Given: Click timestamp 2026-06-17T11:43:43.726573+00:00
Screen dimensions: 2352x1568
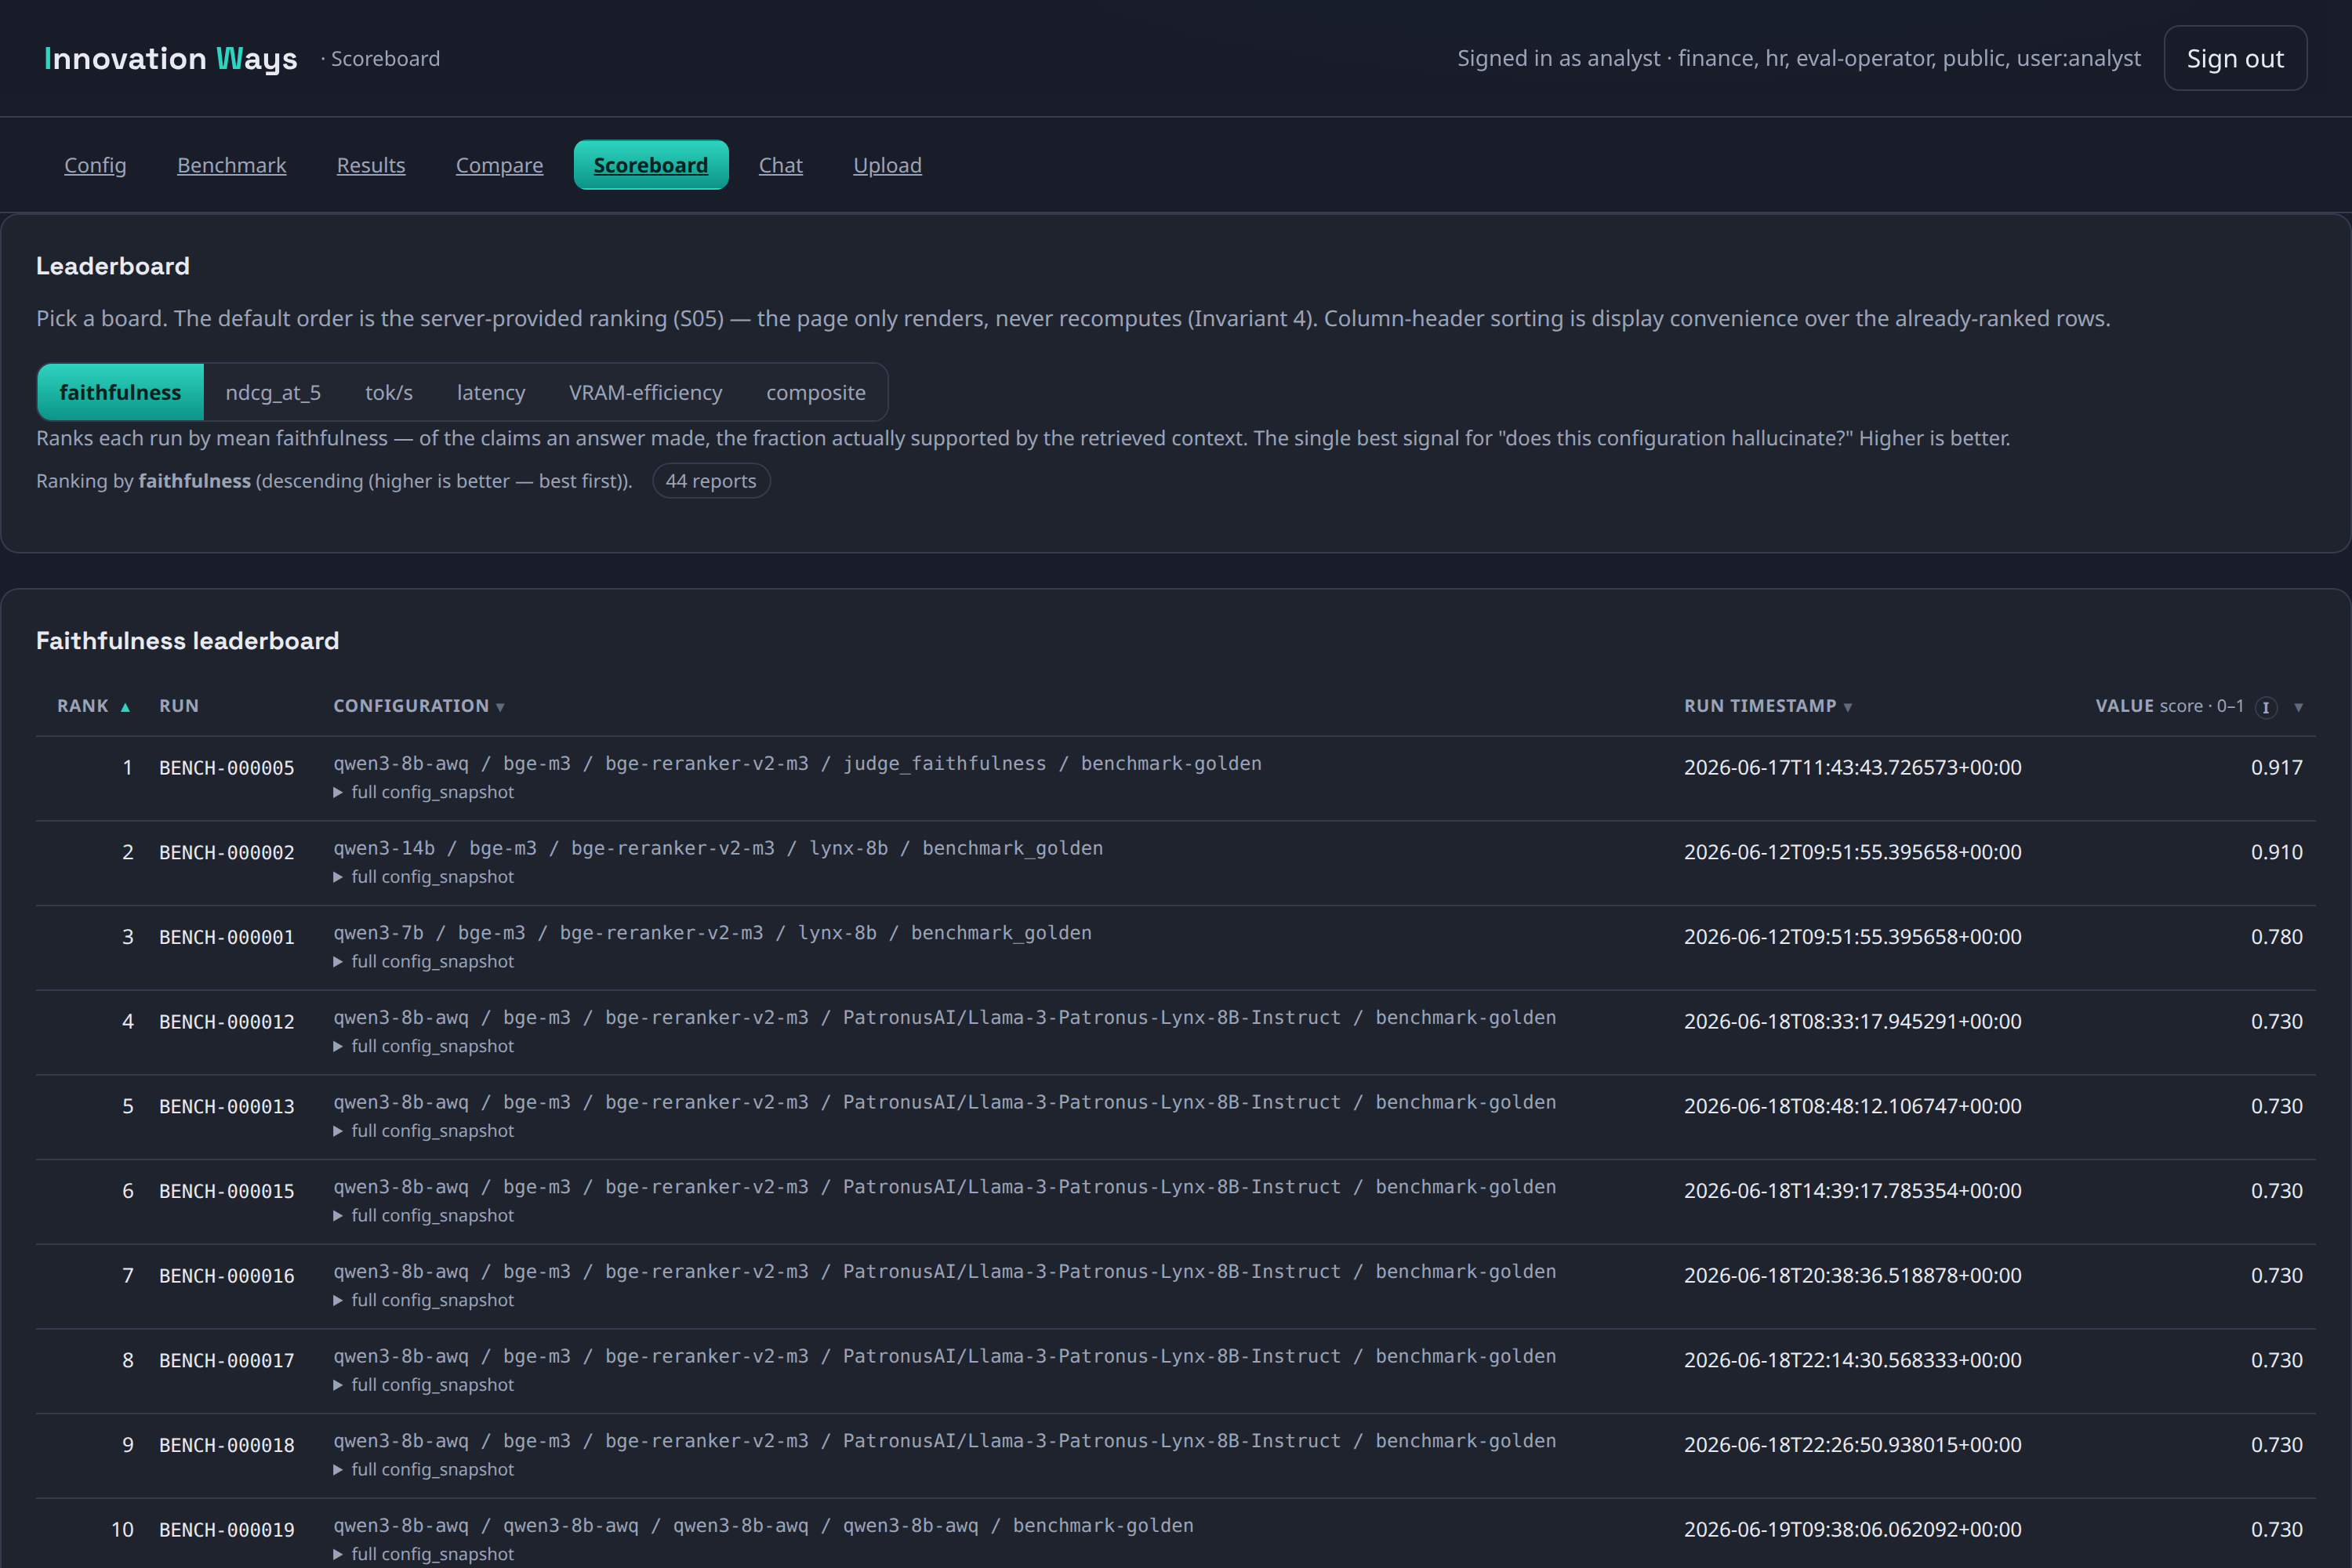Looking at the screenshot, I should coord(1853,768).
